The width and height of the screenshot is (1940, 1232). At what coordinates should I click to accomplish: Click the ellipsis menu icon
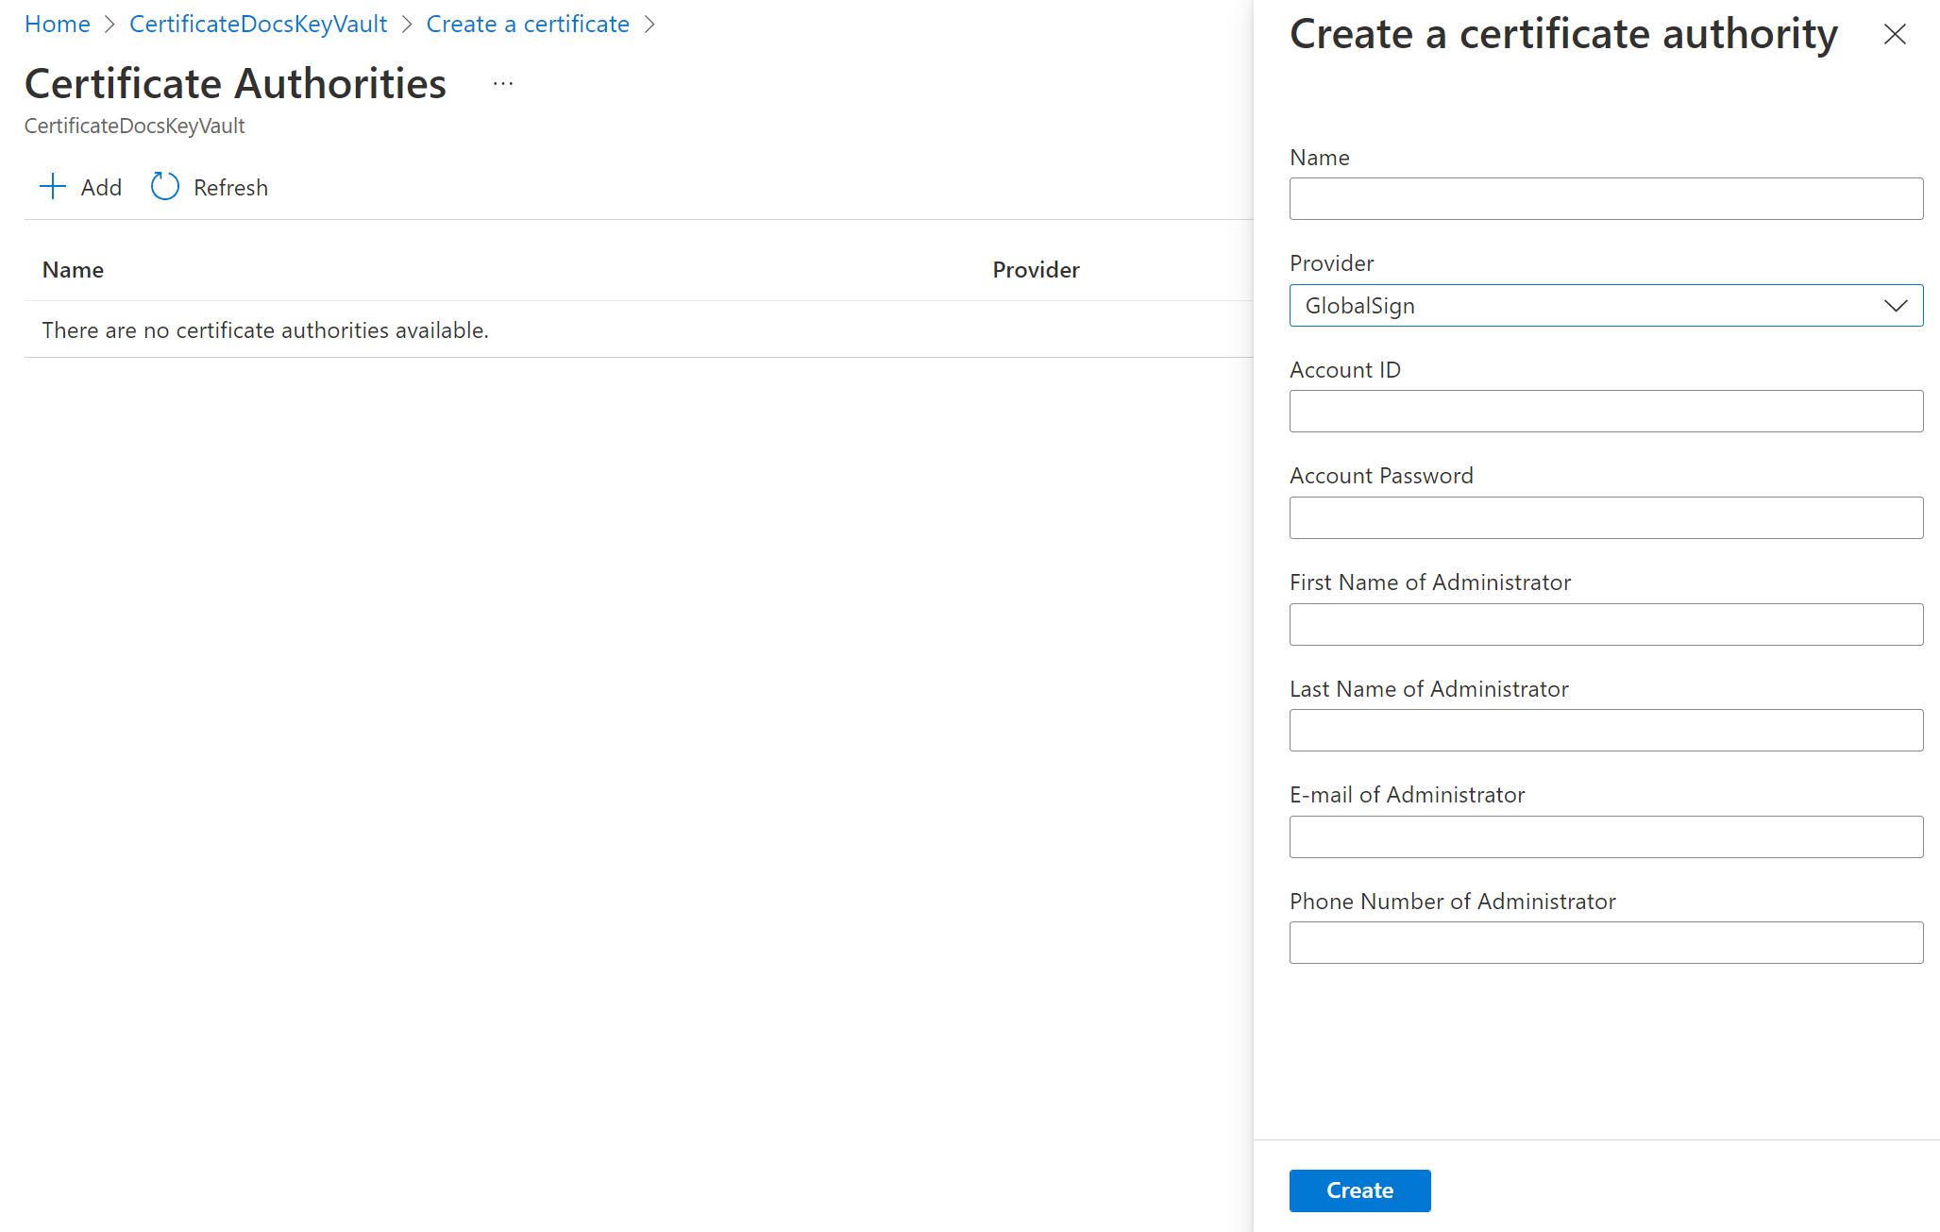[502, 82]
